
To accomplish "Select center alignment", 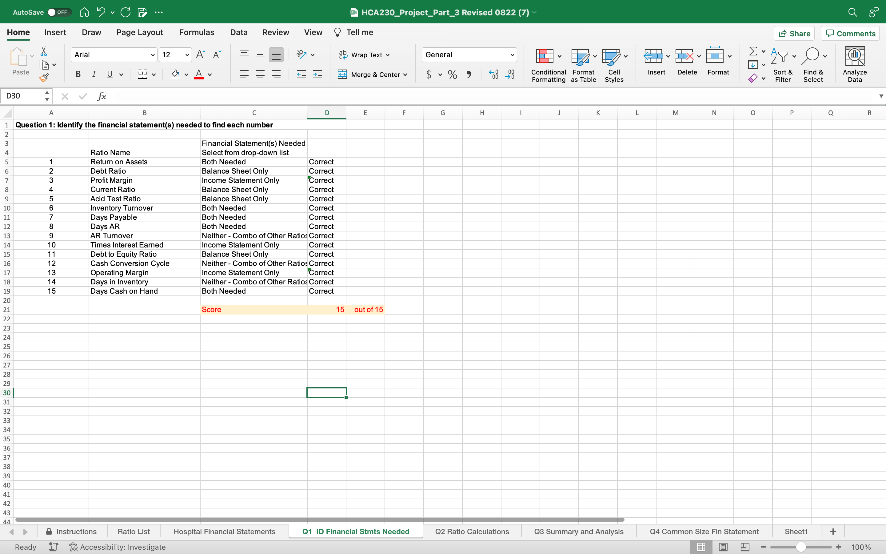I will pyautogui.click(x=260, y=74).
